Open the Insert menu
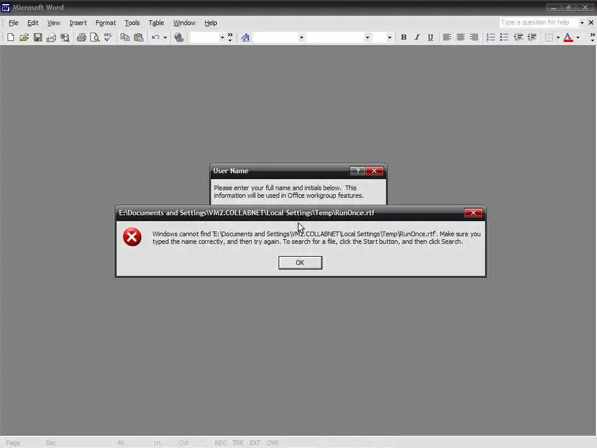Screen dimensions: 597x448 78,23
